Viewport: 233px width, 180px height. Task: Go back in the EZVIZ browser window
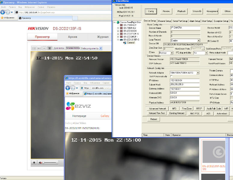68,88
